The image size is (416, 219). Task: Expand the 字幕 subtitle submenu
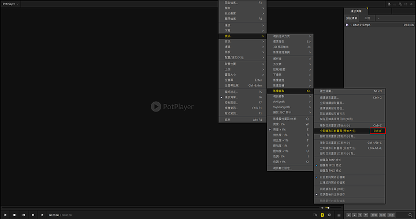(x=243, y=31)
